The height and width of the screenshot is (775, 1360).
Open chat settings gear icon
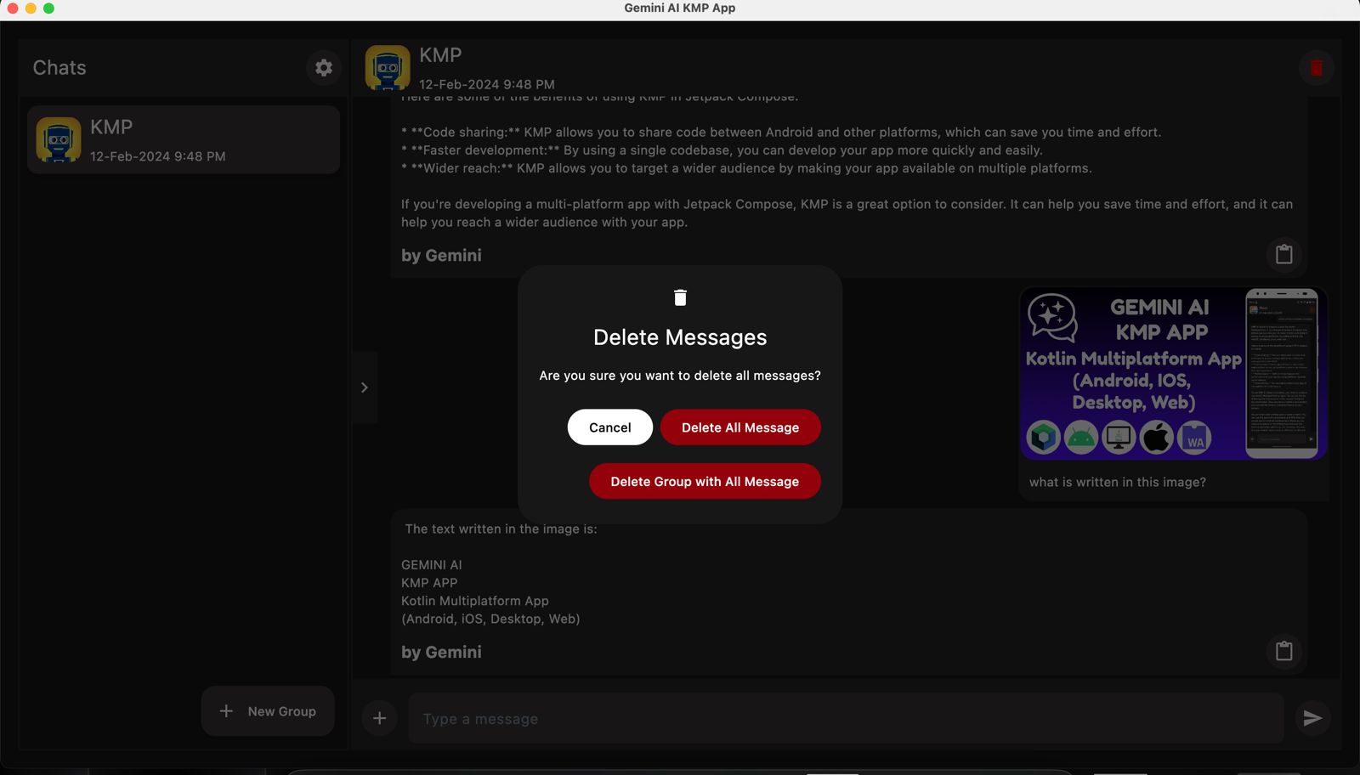[324, 68]
